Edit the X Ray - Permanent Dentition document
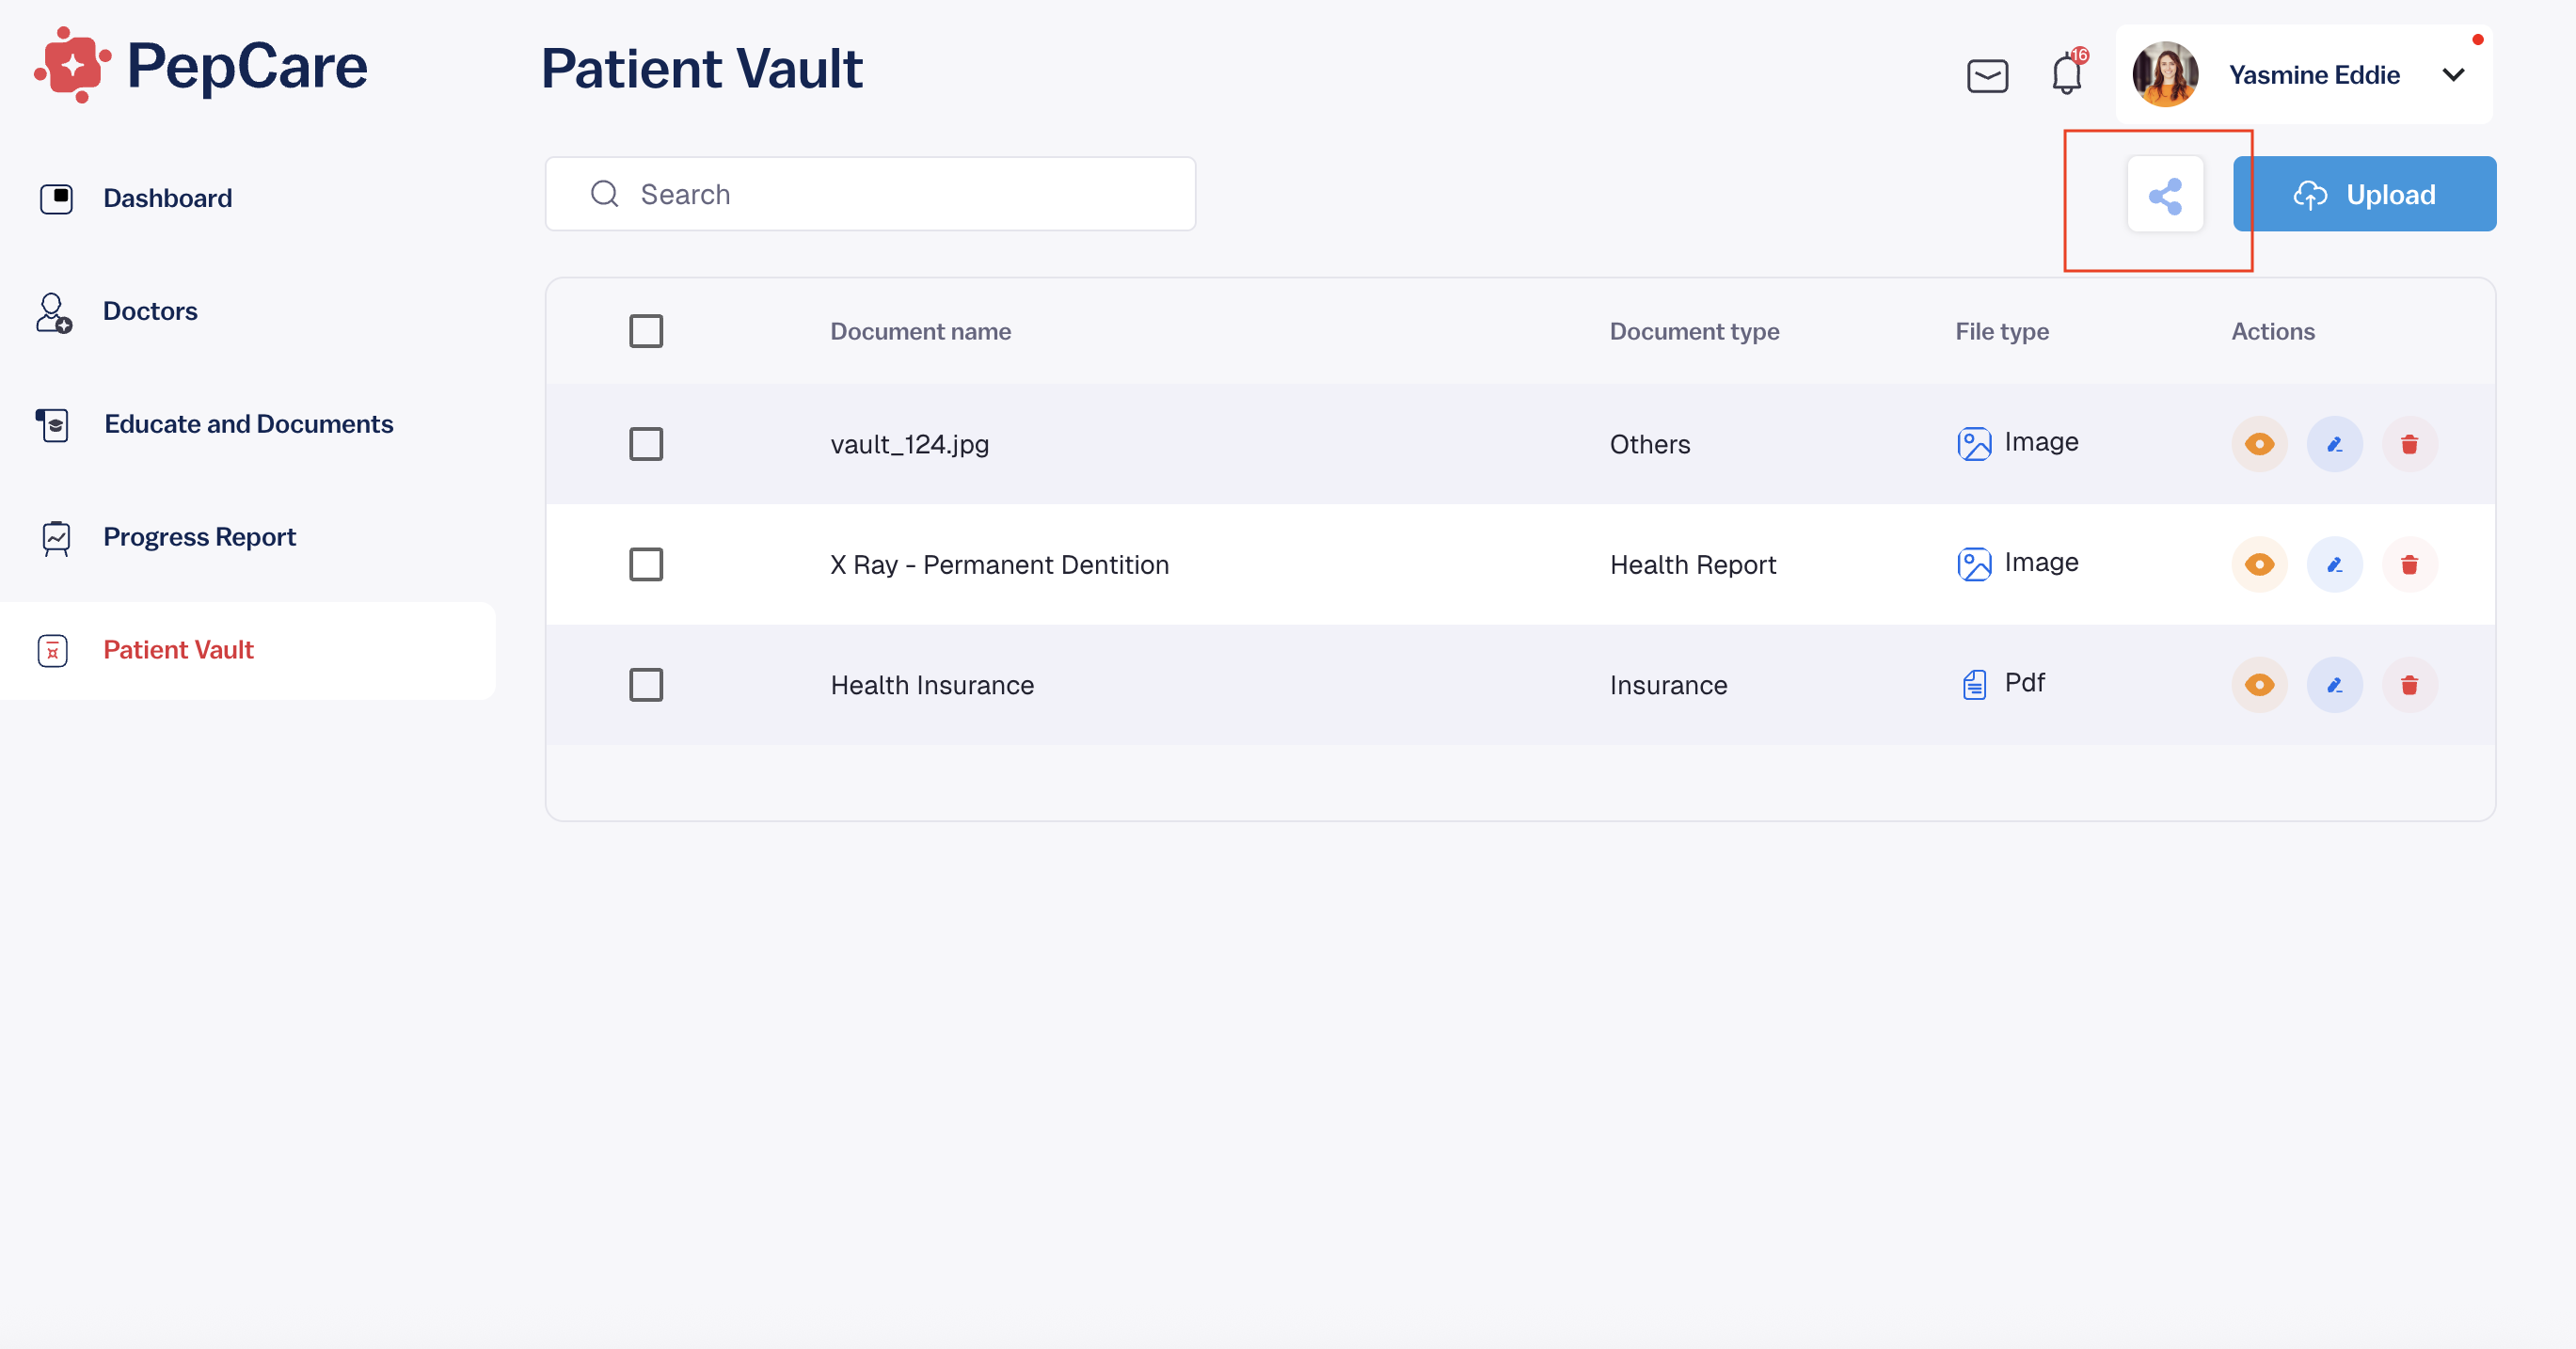Viewport: 2576px width, 1349px height. tap(2334, 565)
